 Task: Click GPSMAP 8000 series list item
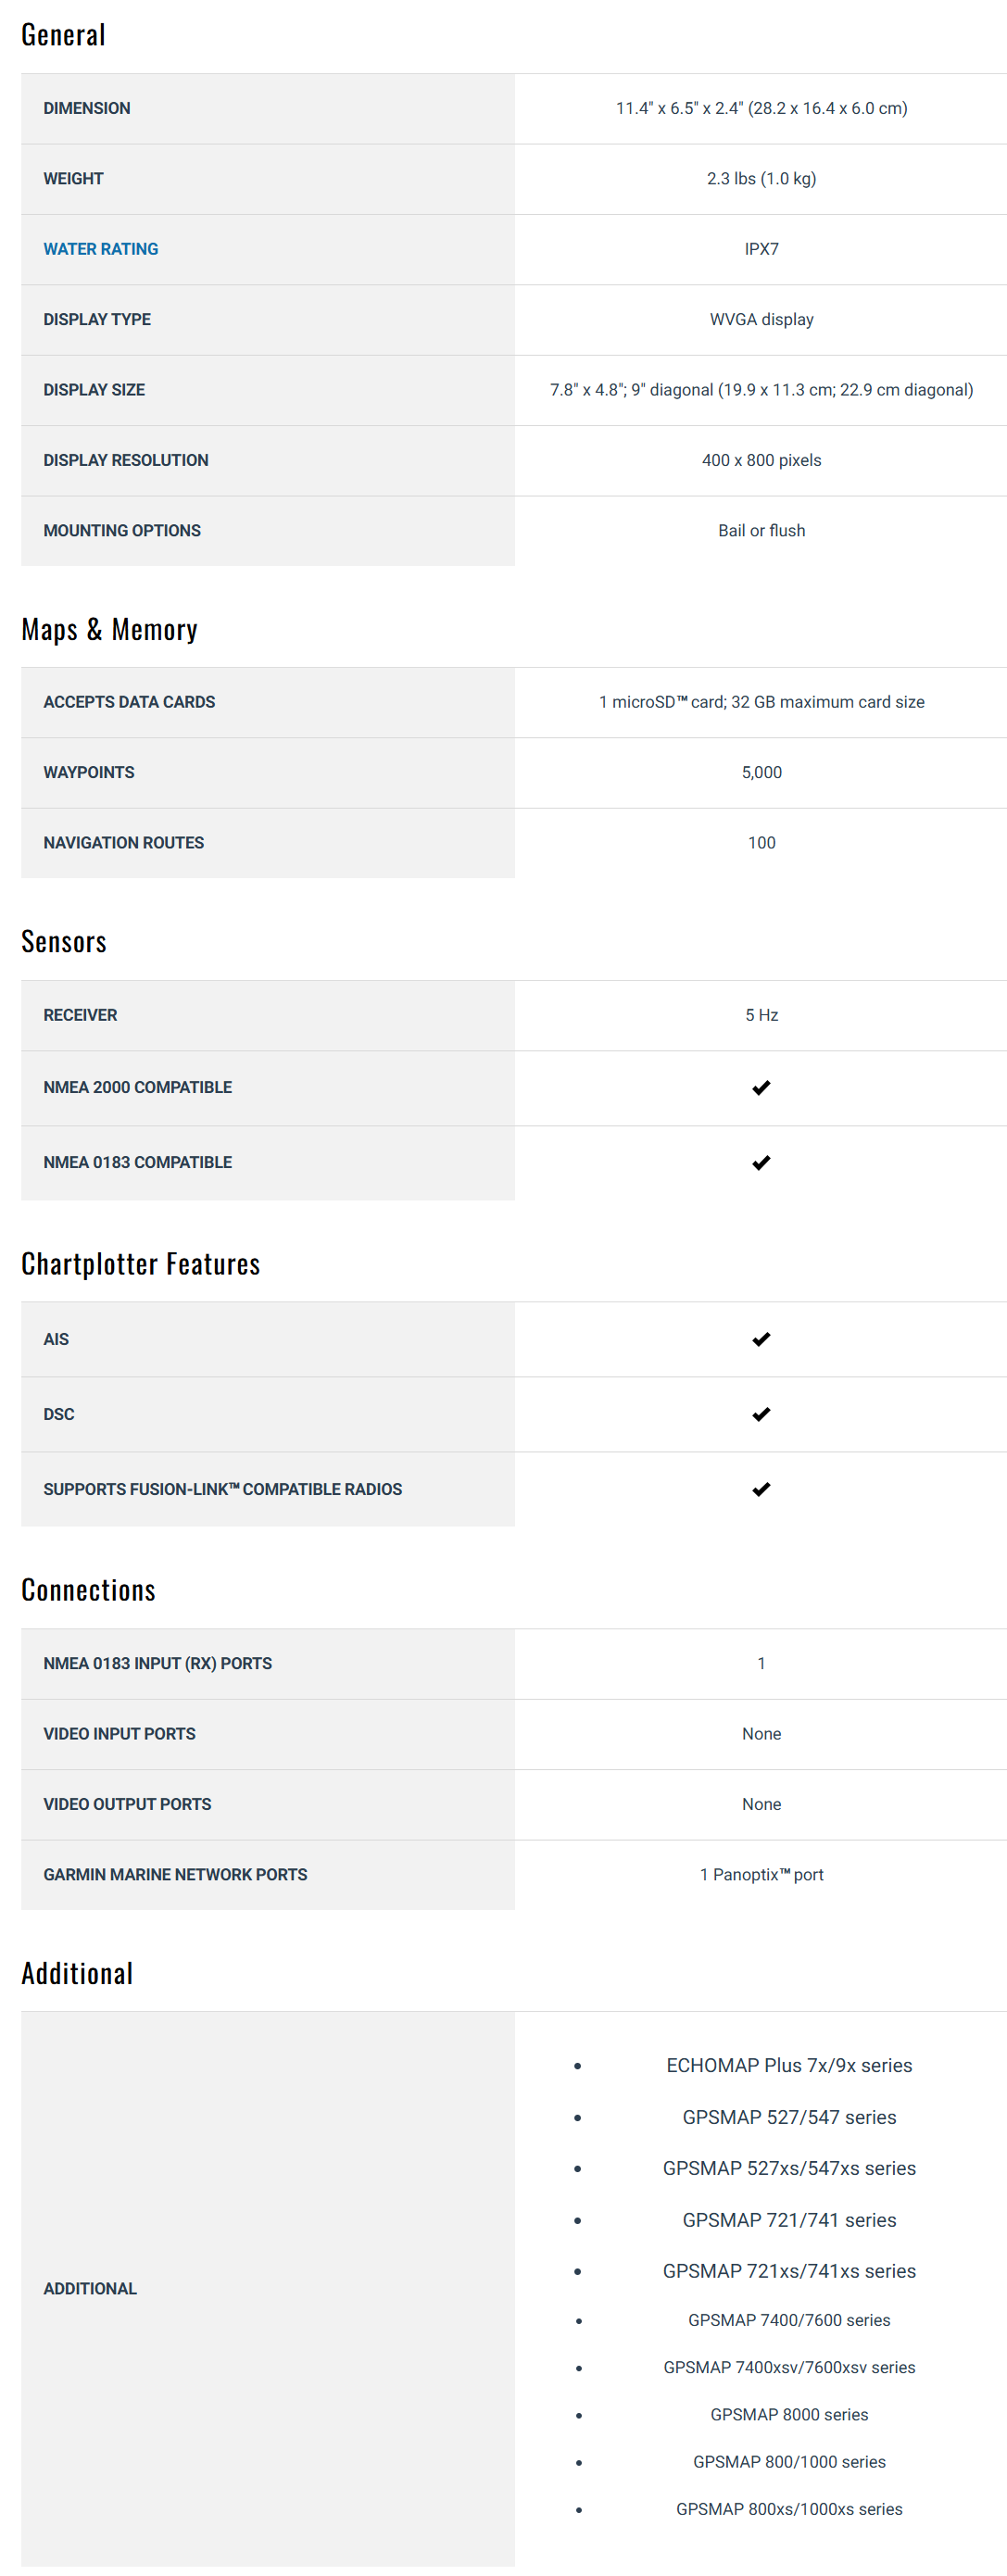pyautogui.click(x=789, y=2414)
